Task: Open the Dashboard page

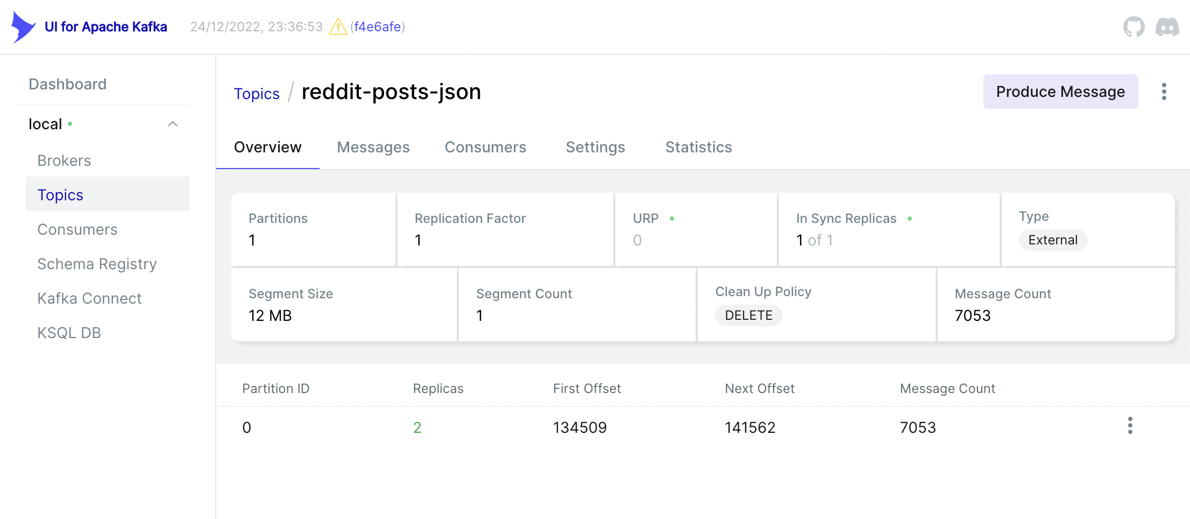Action: click(x=68, y=84)
